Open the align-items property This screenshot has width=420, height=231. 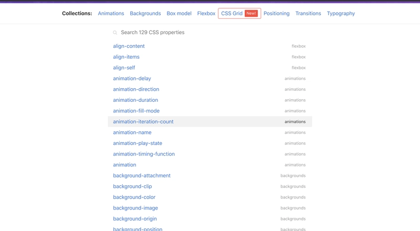point(126,57)
